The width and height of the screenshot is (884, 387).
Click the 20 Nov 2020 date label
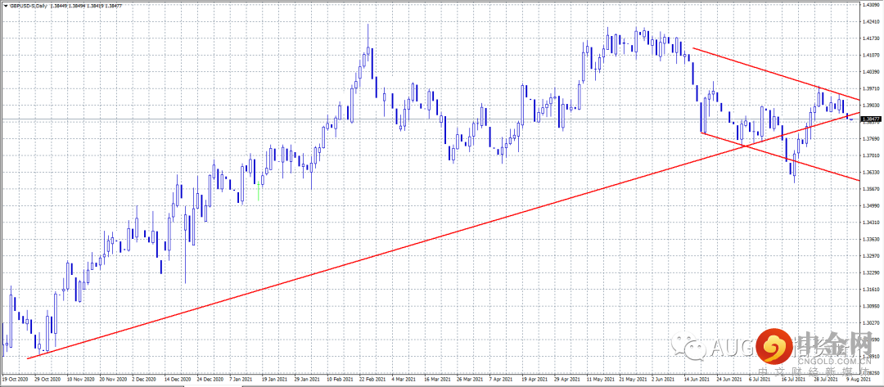click(111, 379)
